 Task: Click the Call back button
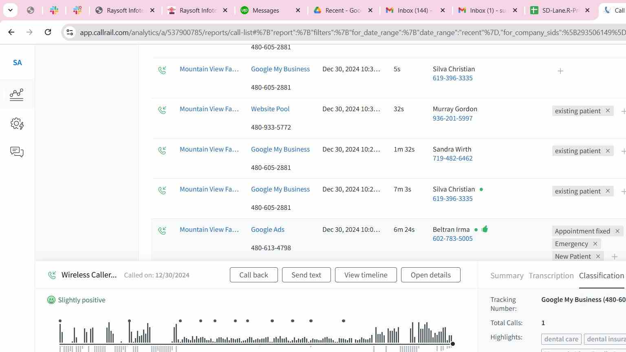[x=254, y=275]
